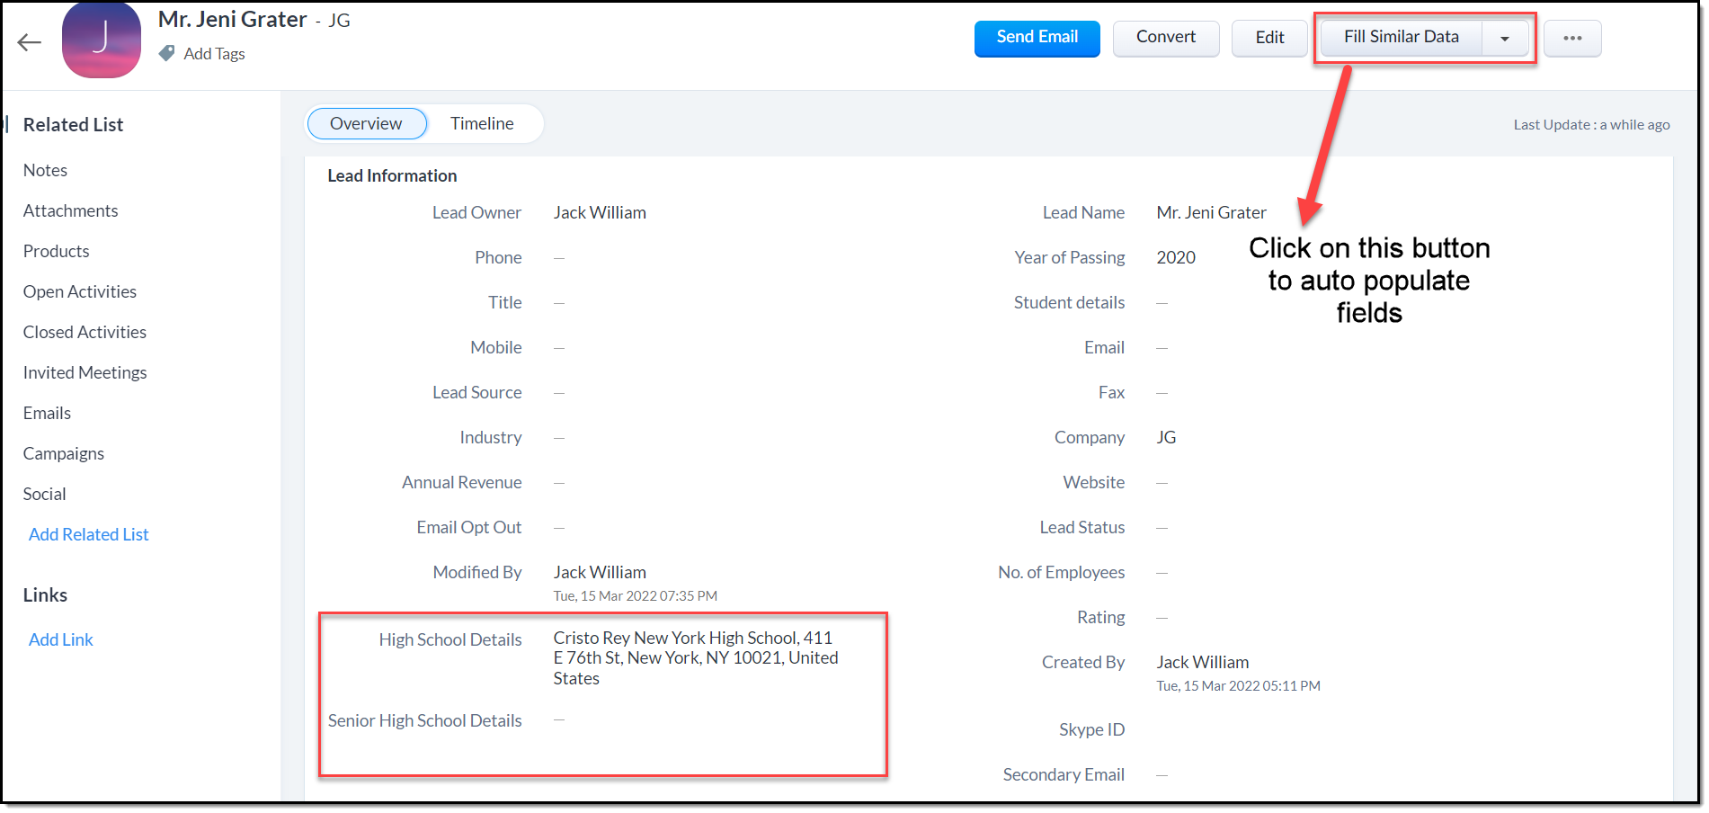
Task: Click the empty Senior High School Details value
Action: click(x=559, y=719)
